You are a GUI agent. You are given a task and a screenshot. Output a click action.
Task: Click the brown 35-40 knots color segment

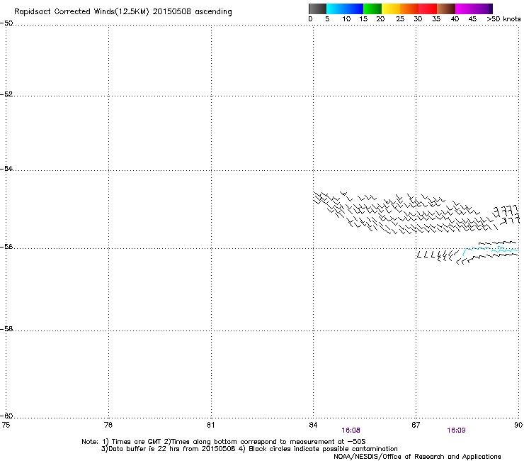[x=446, y=9]
